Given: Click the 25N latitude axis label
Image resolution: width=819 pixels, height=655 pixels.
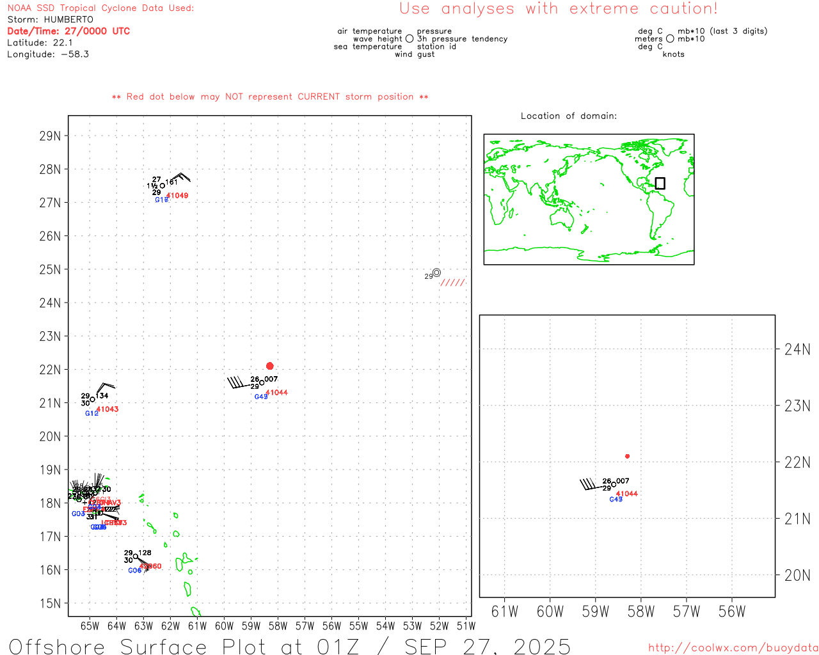Looking at the screenshot, I should point(50,270).
